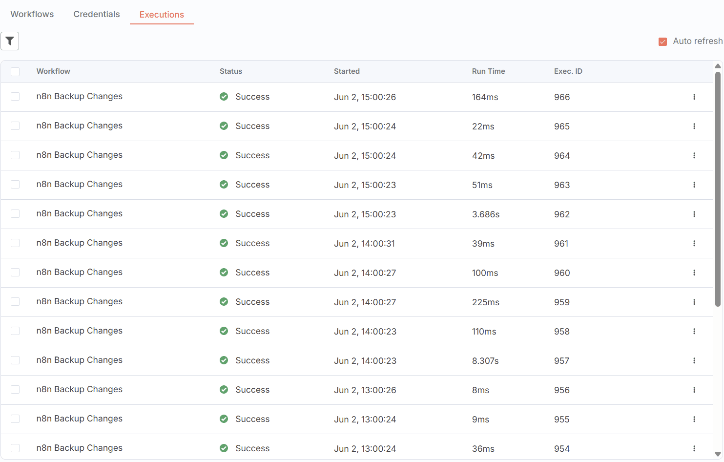
Task: Switch to the Workflows tab
Action: pos(32,14)
